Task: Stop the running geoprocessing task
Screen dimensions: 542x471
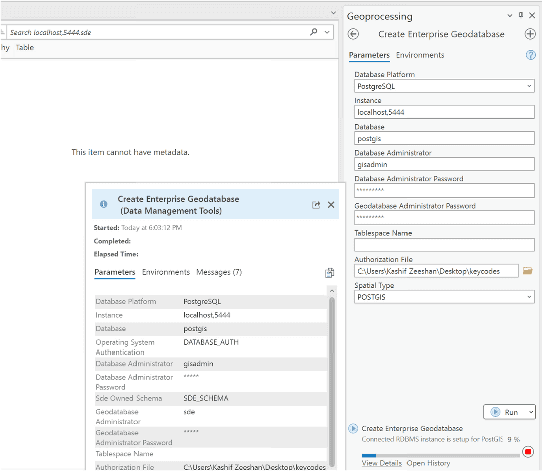Action: [x=528, y=452]
